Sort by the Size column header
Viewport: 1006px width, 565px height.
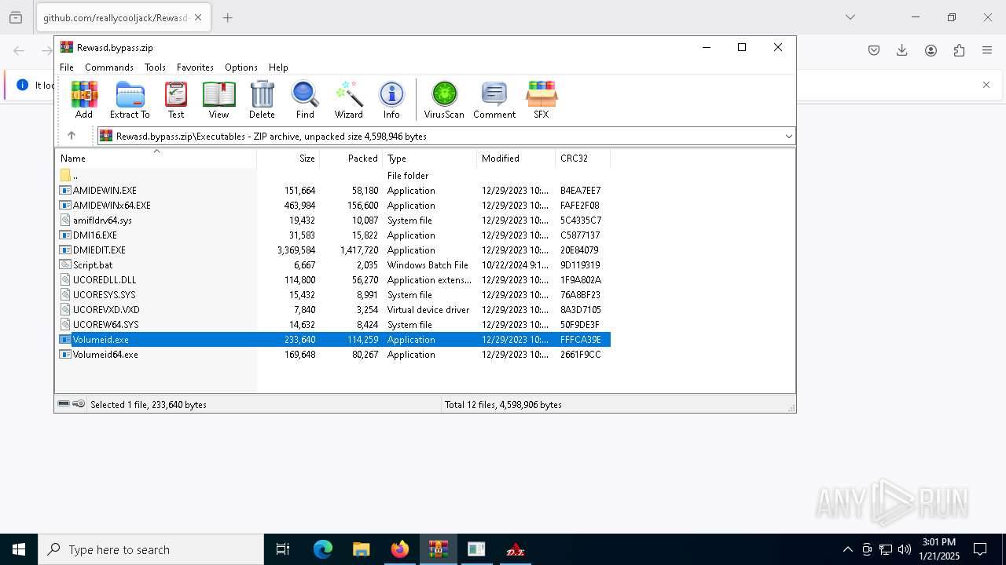288,159
